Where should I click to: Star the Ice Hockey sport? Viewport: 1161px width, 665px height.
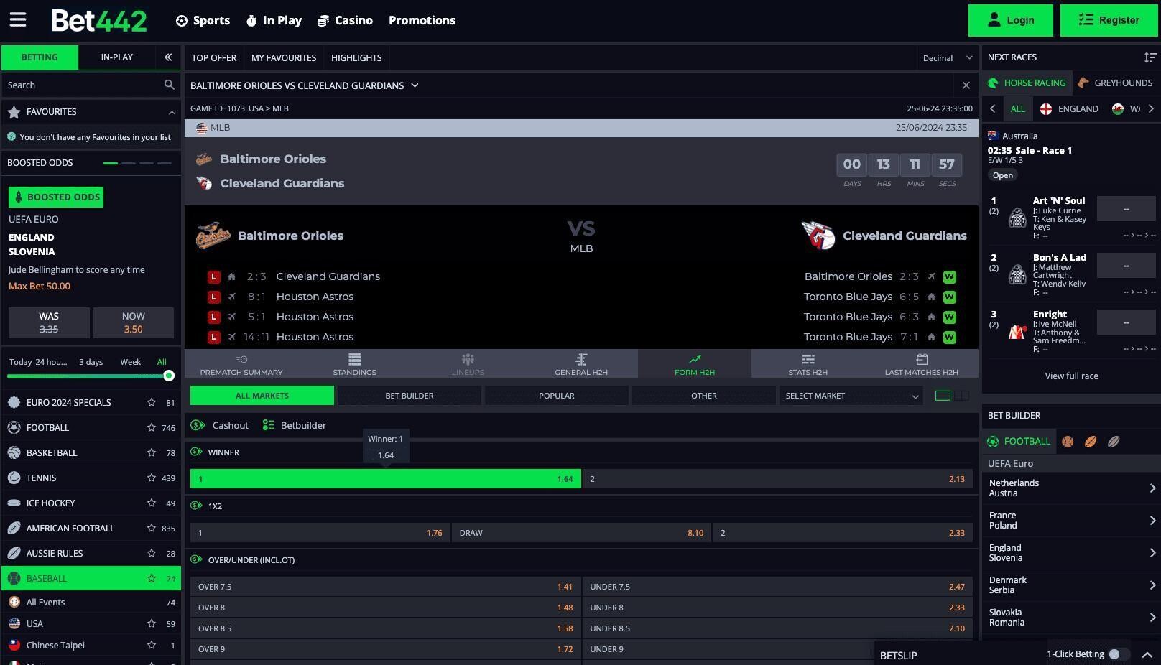152,503
